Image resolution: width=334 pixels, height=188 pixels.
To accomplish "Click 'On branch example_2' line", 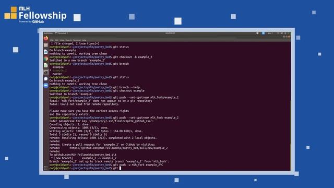I will pyautogui.click(x=64, y=80).
